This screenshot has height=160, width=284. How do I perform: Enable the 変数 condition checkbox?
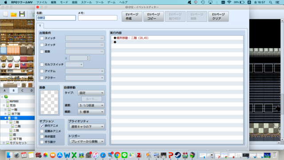point(42,52)
